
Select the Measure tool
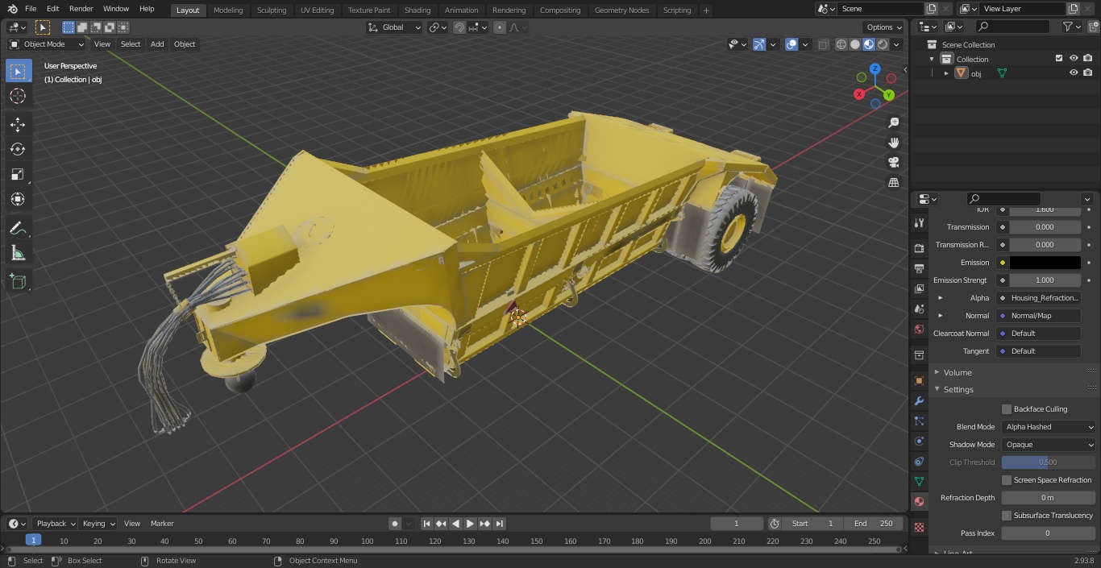pyautogui.click(x=18, y=253)
